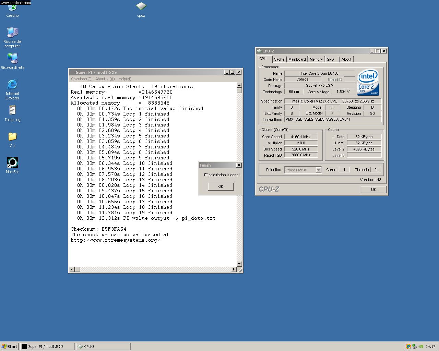
Task: Click the Core Speed value 4160.1 MHz
Action: point(301,137)
